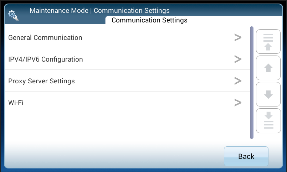This screenshot has height=172, width=287.
Task: Click the vertical scrollbar track
Action: 252,82
